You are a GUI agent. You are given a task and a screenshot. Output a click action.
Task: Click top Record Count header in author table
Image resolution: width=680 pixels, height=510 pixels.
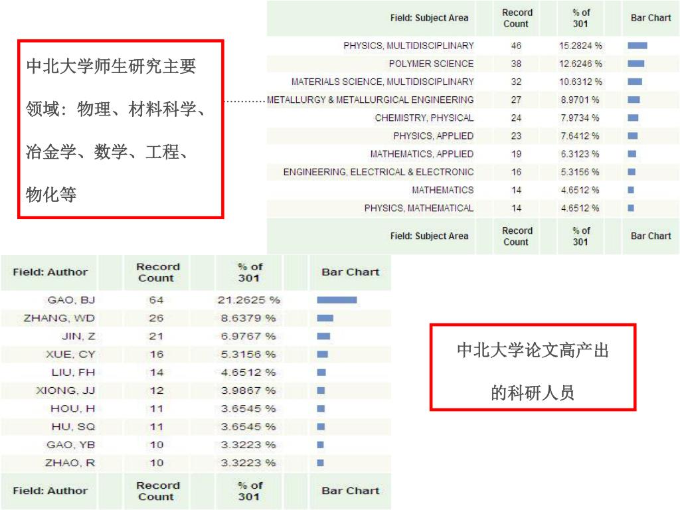(157, 272)
